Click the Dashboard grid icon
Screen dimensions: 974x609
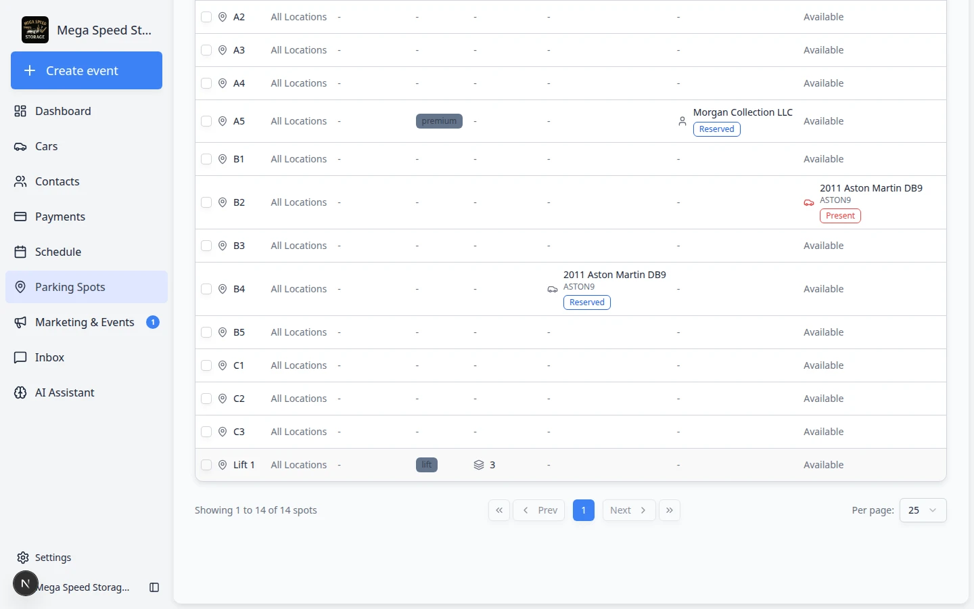pyautogui.click(x=20, y=111)
